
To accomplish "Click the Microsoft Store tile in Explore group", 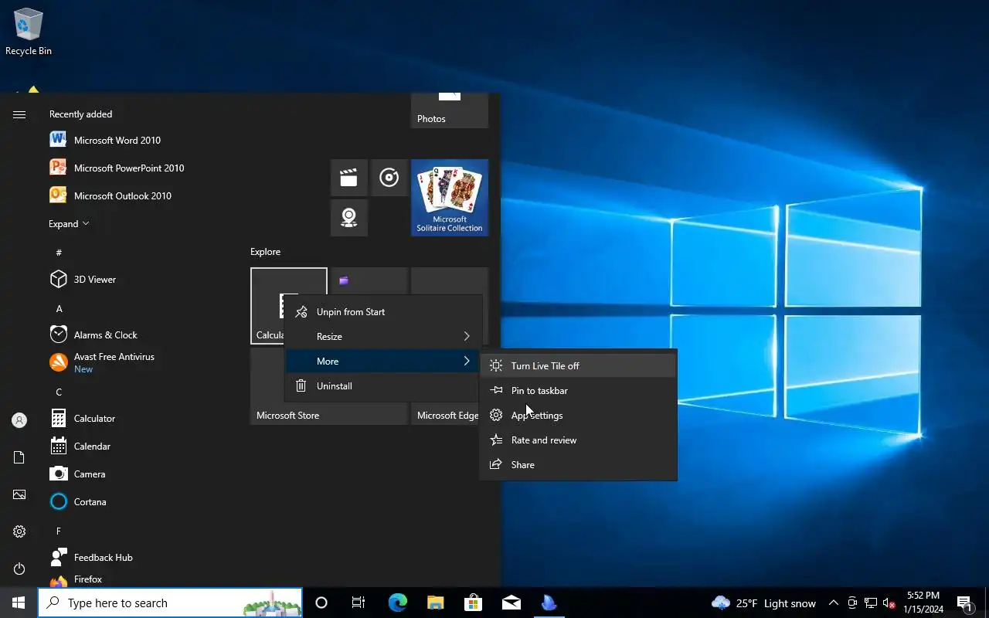I will pos(329,386).
